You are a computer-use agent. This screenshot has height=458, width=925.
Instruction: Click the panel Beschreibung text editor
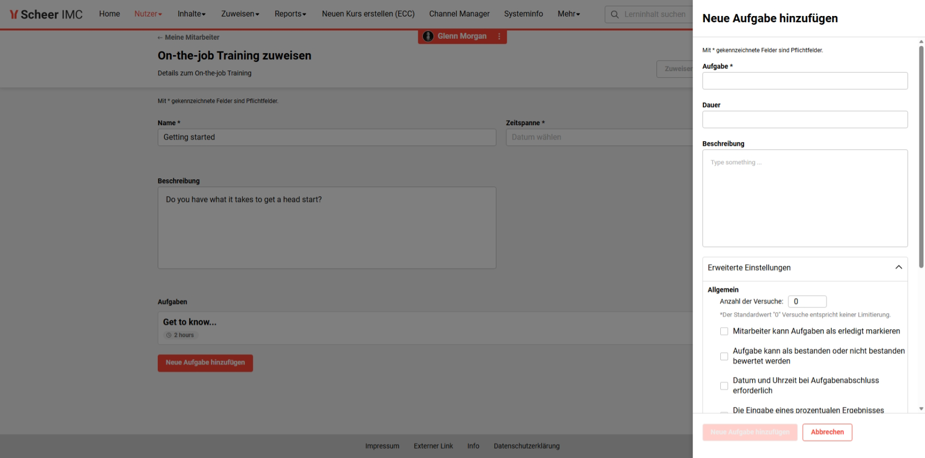tap(805, 198)
